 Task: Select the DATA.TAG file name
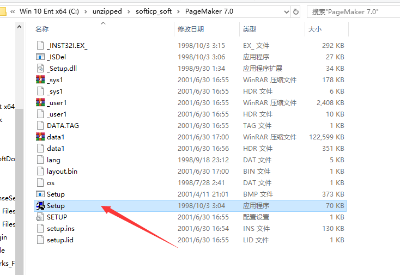(63, 125)
